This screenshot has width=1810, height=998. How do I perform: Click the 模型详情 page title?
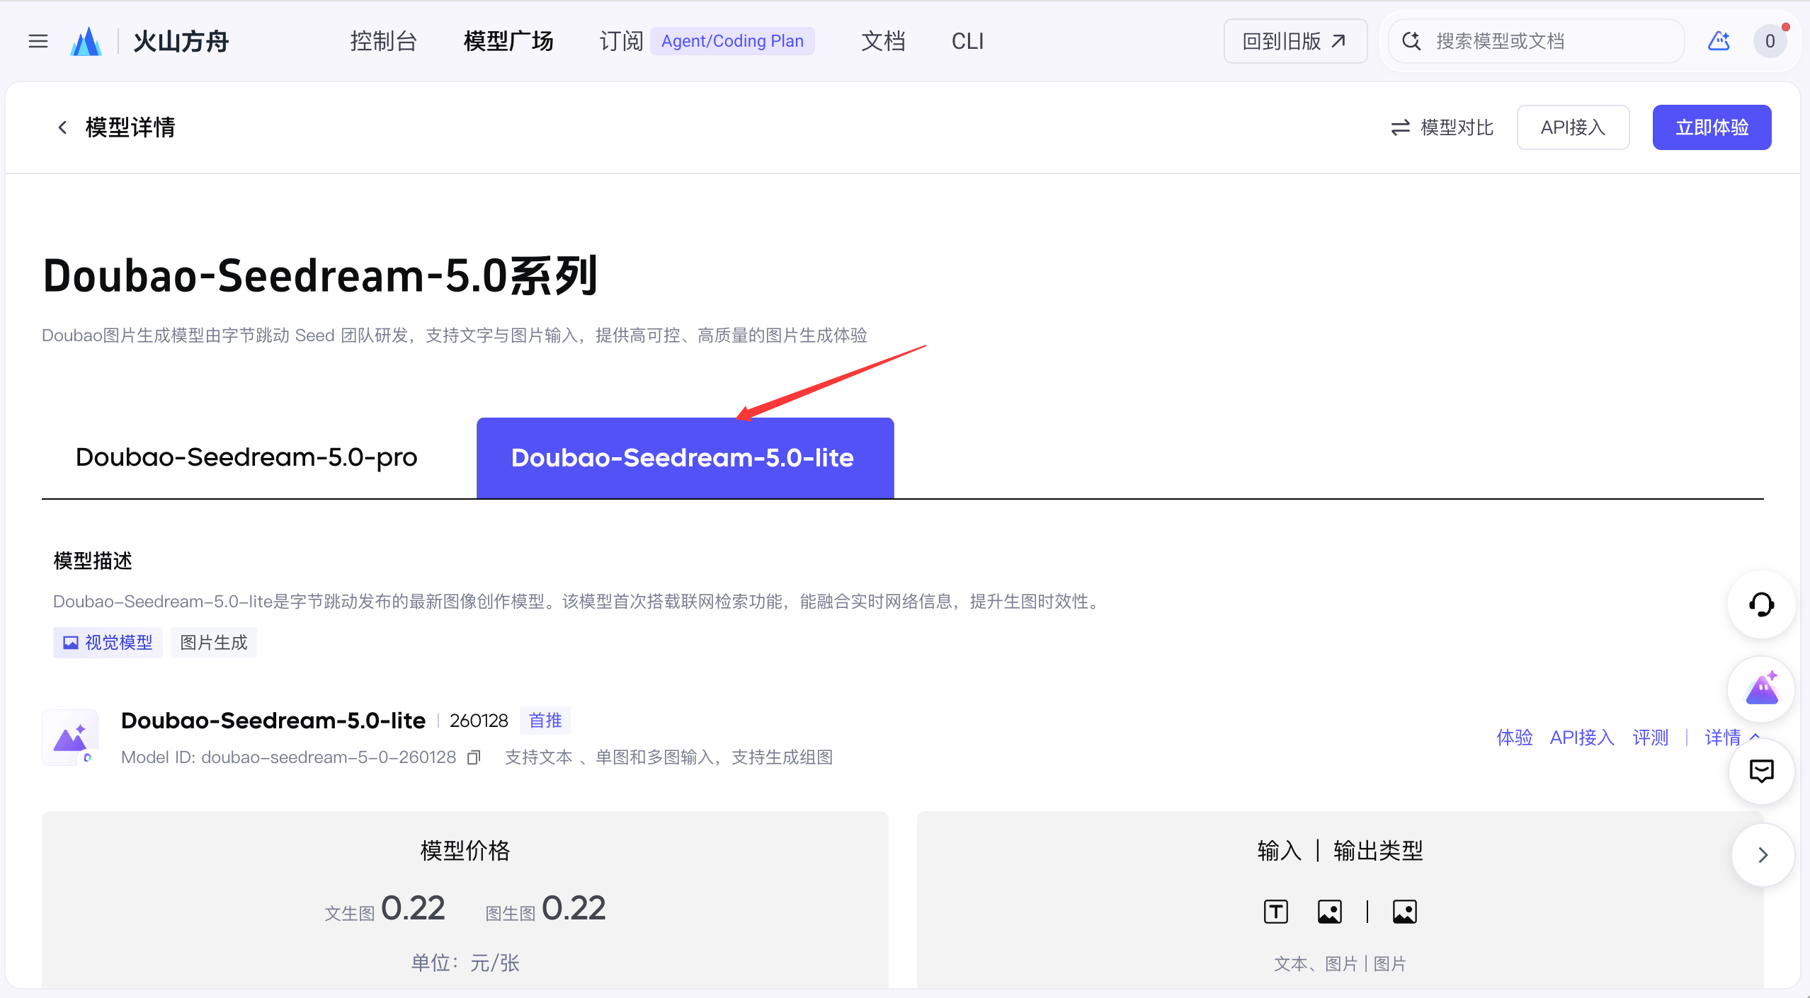[130, 127]
